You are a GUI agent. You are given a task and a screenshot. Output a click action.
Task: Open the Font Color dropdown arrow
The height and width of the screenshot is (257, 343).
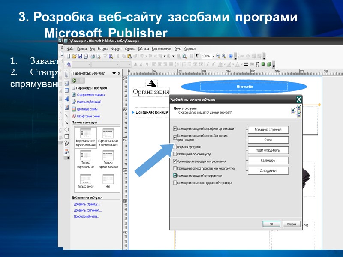[x=241, y=64]
